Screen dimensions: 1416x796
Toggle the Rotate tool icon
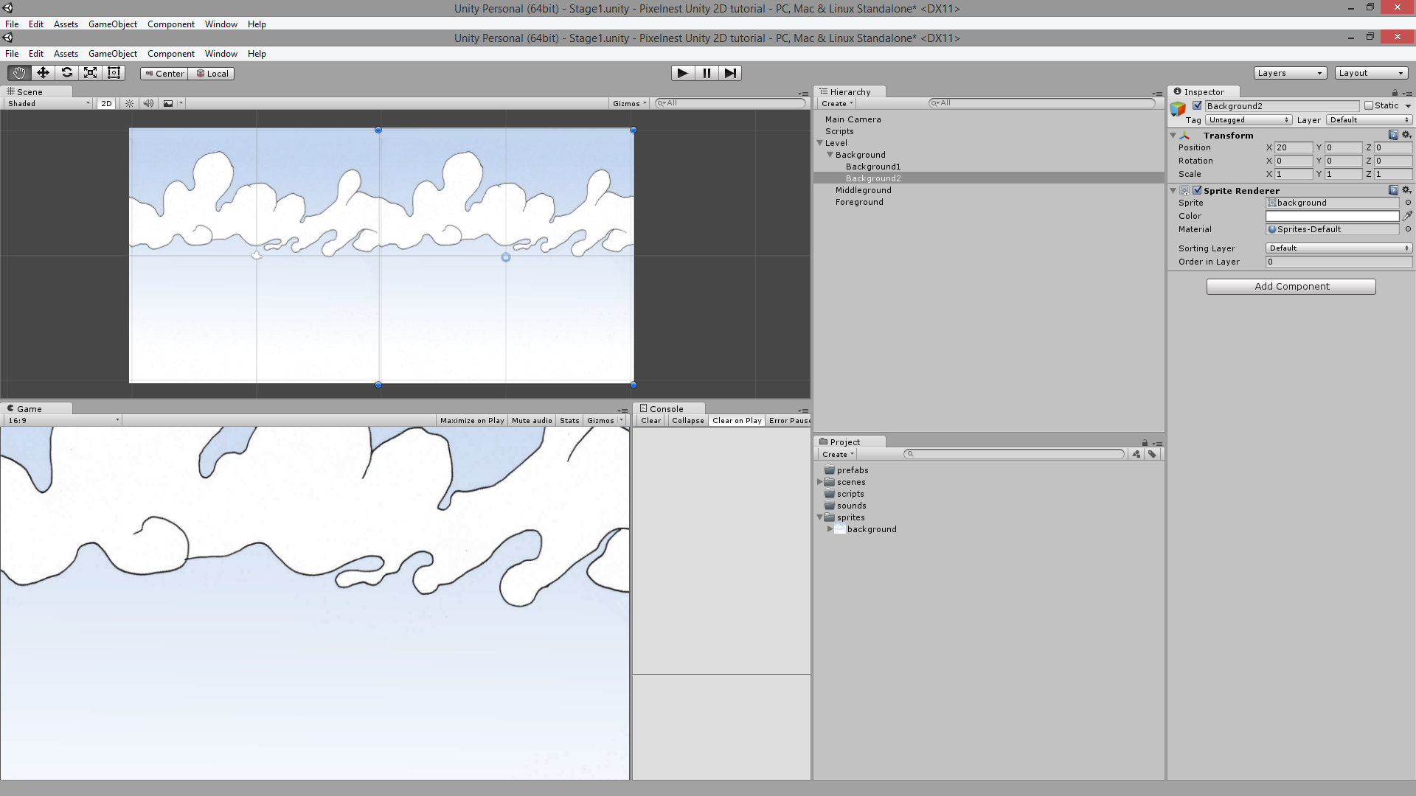click(66, 73)
